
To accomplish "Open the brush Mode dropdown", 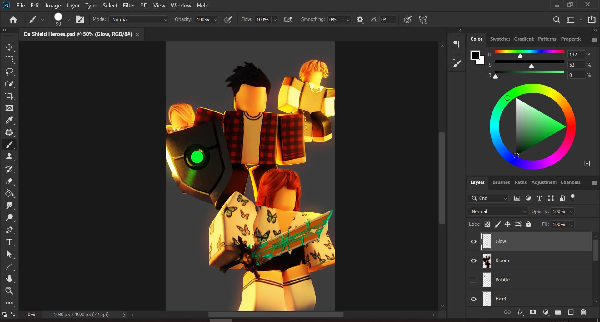I will coord(139,20).
